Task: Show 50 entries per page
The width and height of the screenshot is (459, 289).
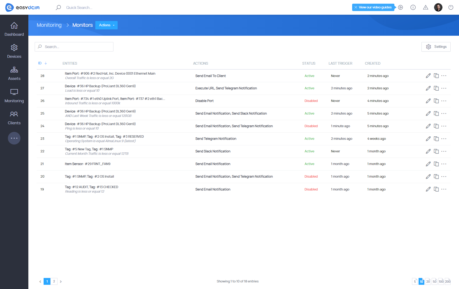Action: pos(434,281)
